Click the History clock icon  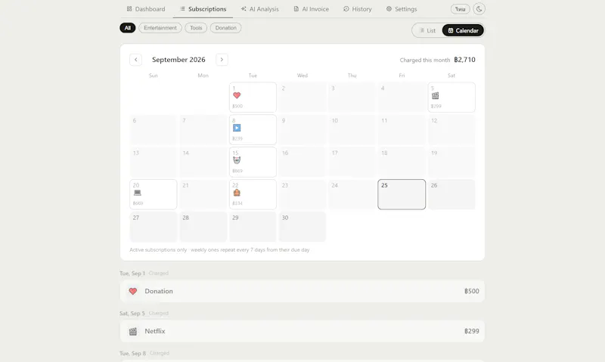(346, 8)
